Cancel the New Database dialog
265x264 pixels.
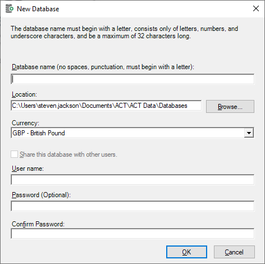tap(234, 252)
